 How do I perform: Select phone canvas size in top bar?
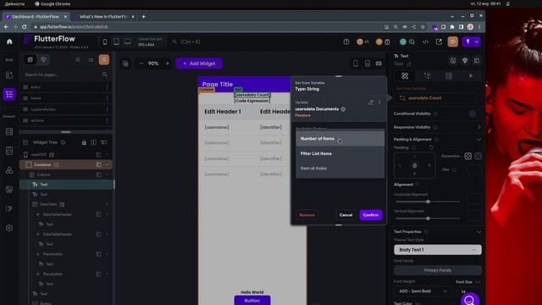(x=105, y=42)
